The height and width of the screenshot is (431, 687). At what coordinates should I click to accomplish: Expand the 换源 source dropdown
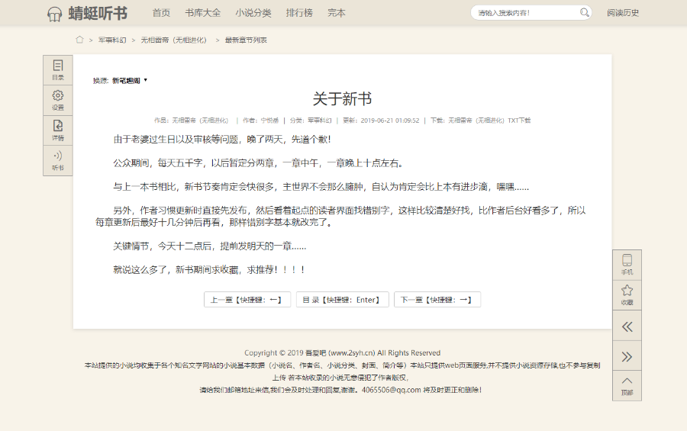click(x=129, y=80)
